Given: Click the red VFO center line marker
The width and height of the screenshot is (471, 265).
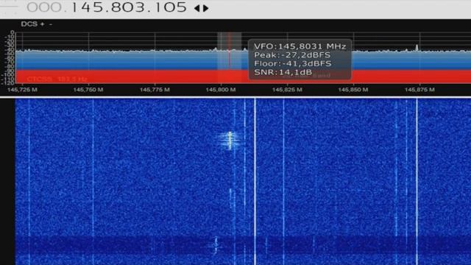Looking at the screenshot, I should click(229, 51).
